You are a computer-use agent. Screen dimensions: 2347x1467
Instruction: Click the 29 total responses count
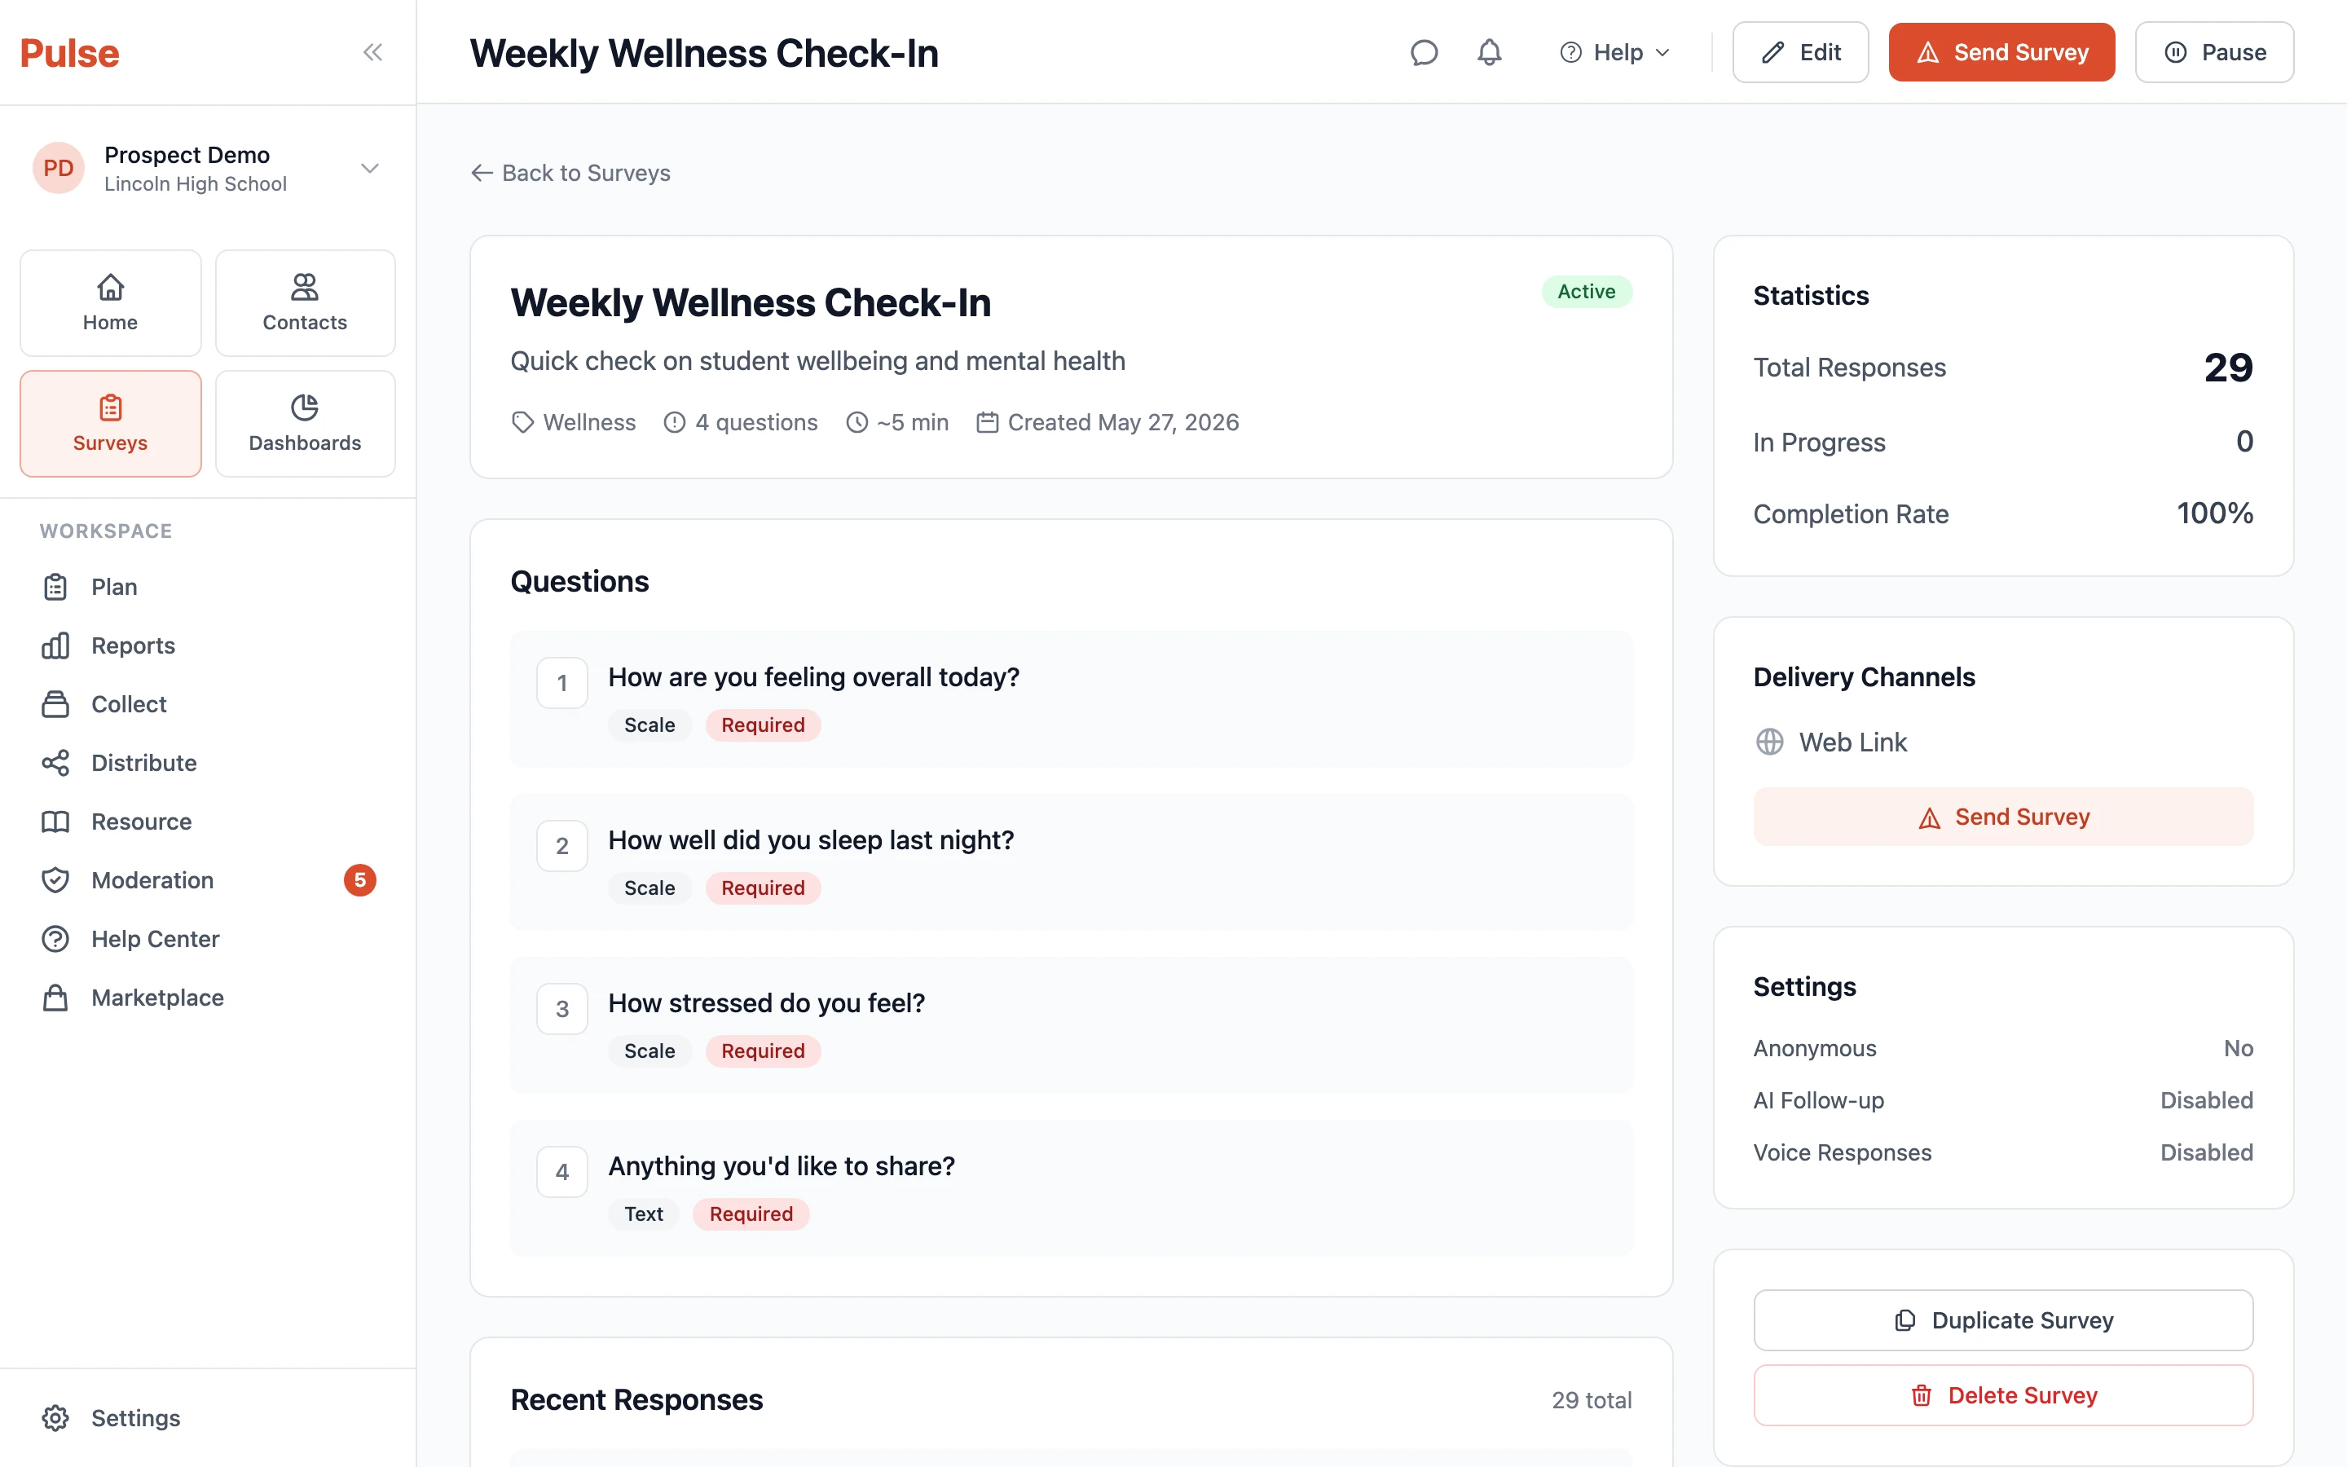point(1592,1400)
